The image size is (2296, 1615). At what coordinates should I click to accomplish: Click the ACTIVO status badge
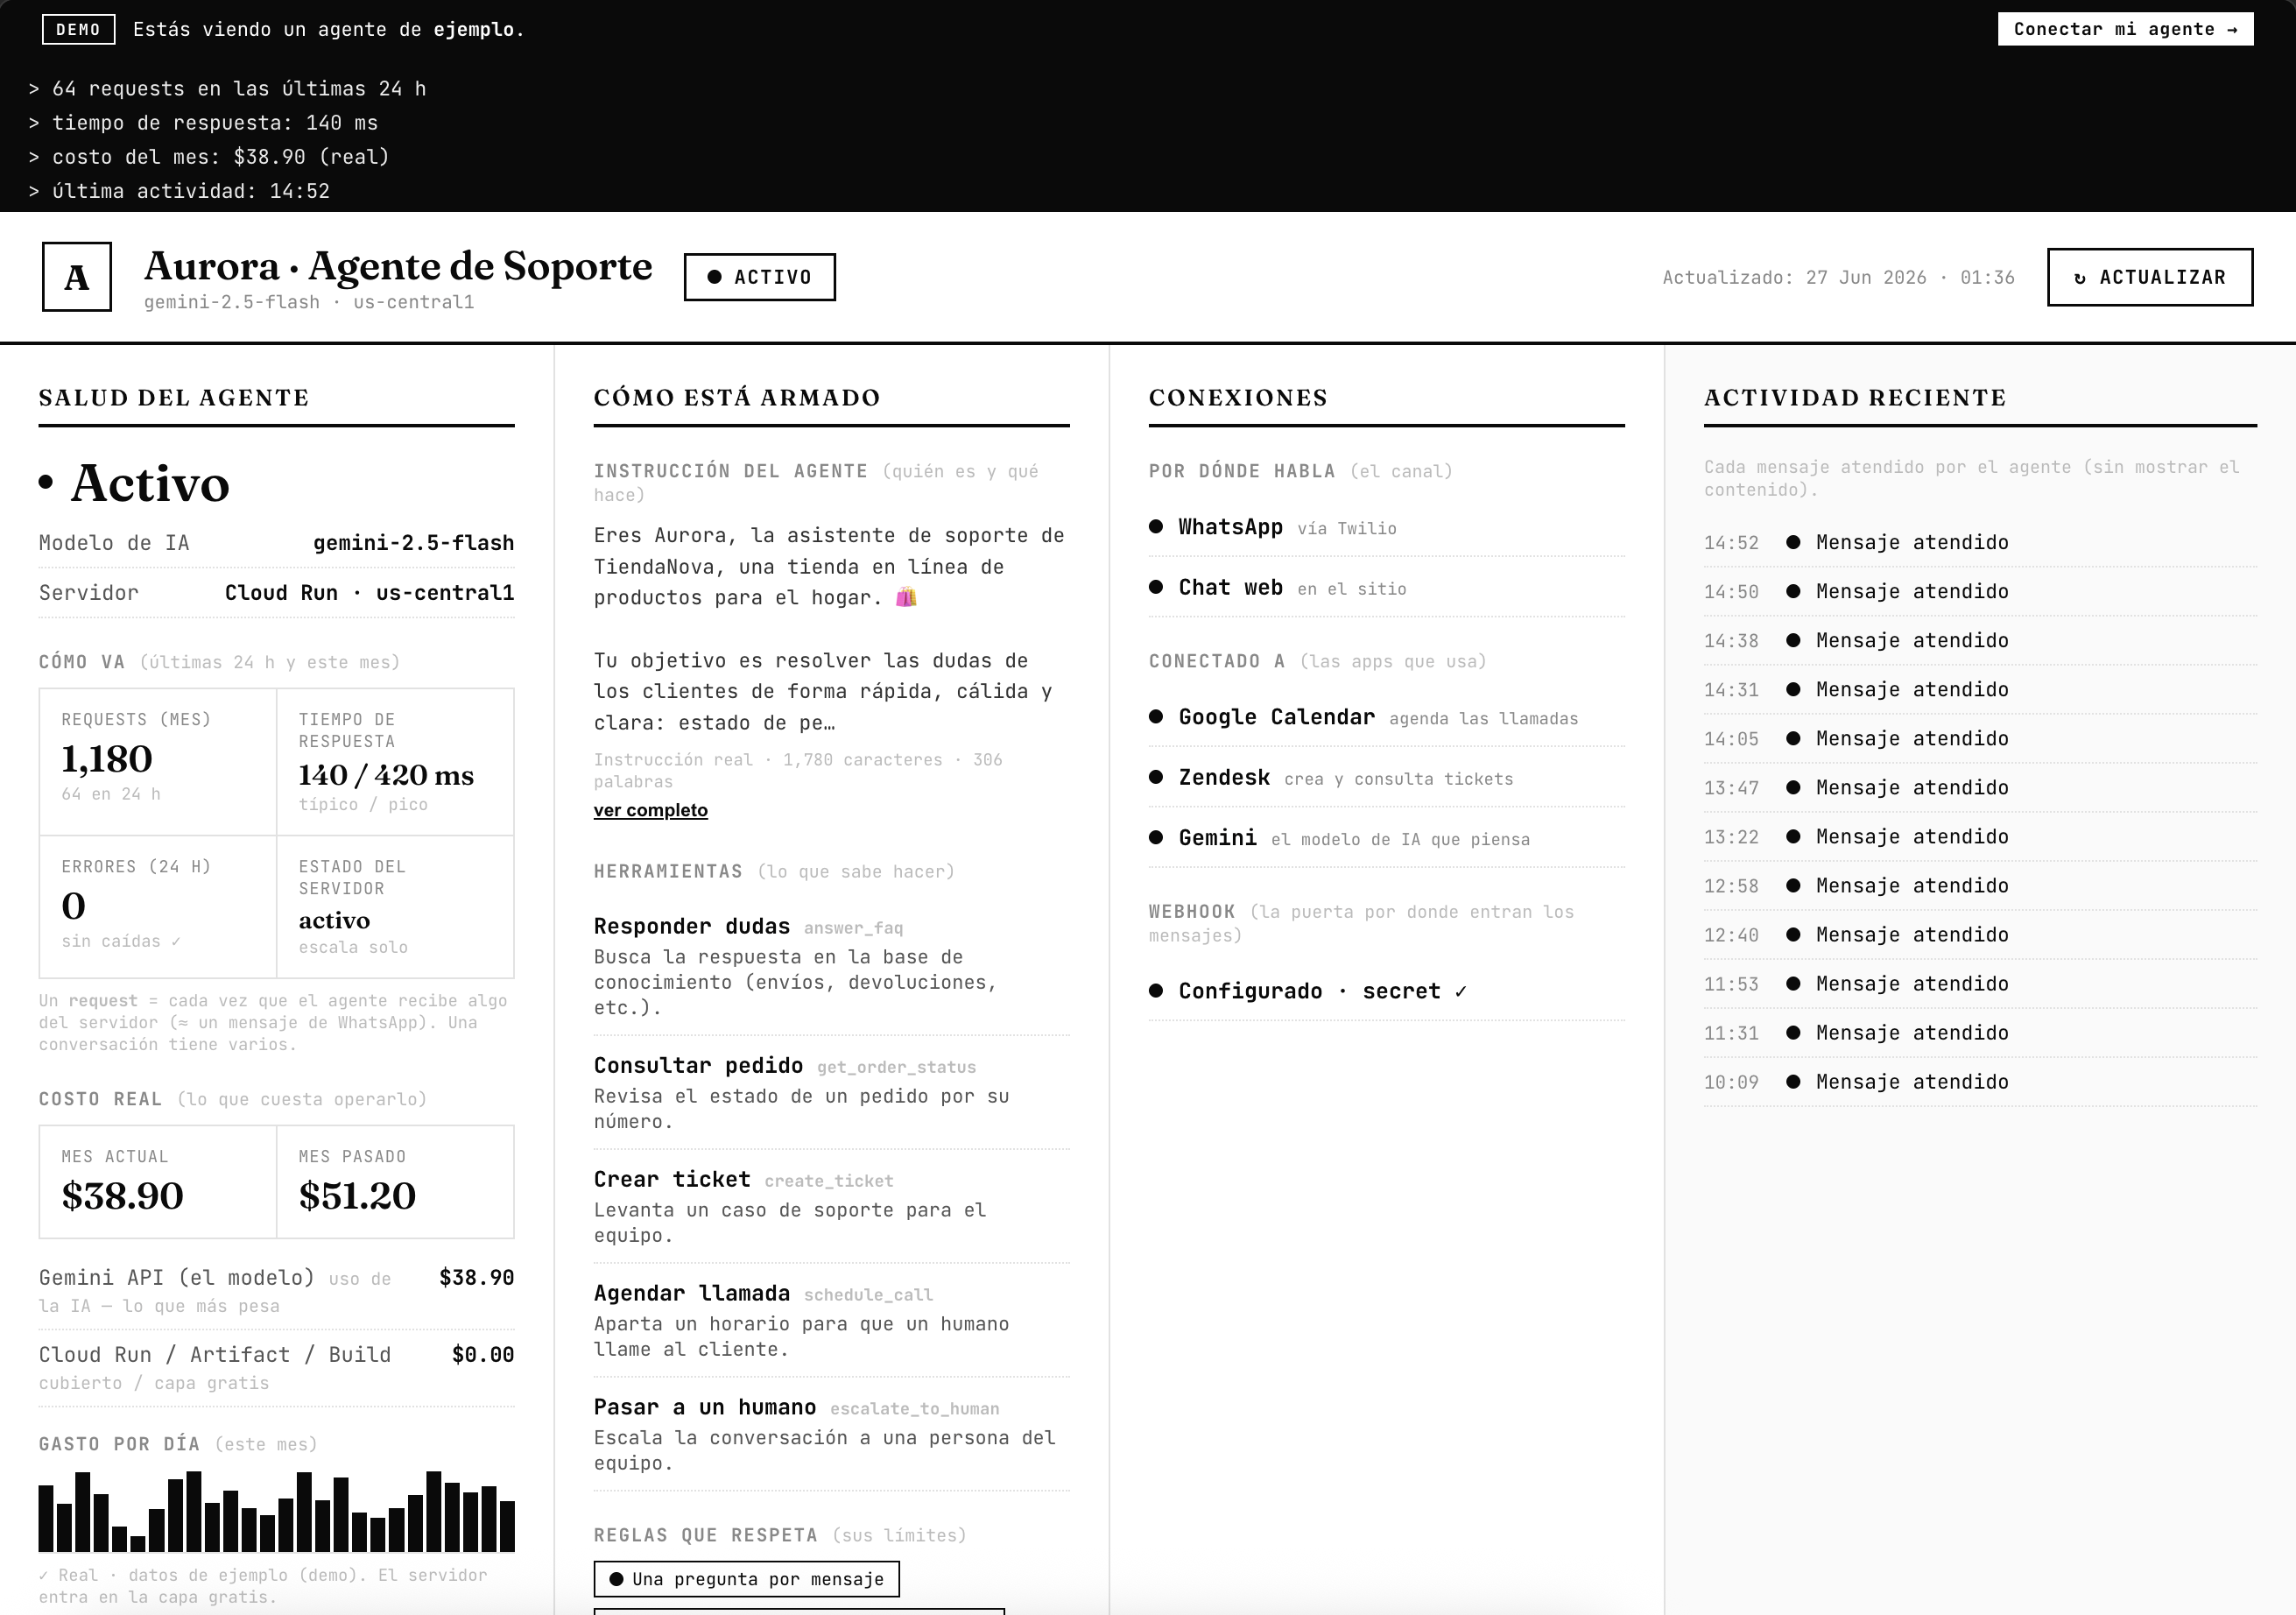[x=759, y=277]
